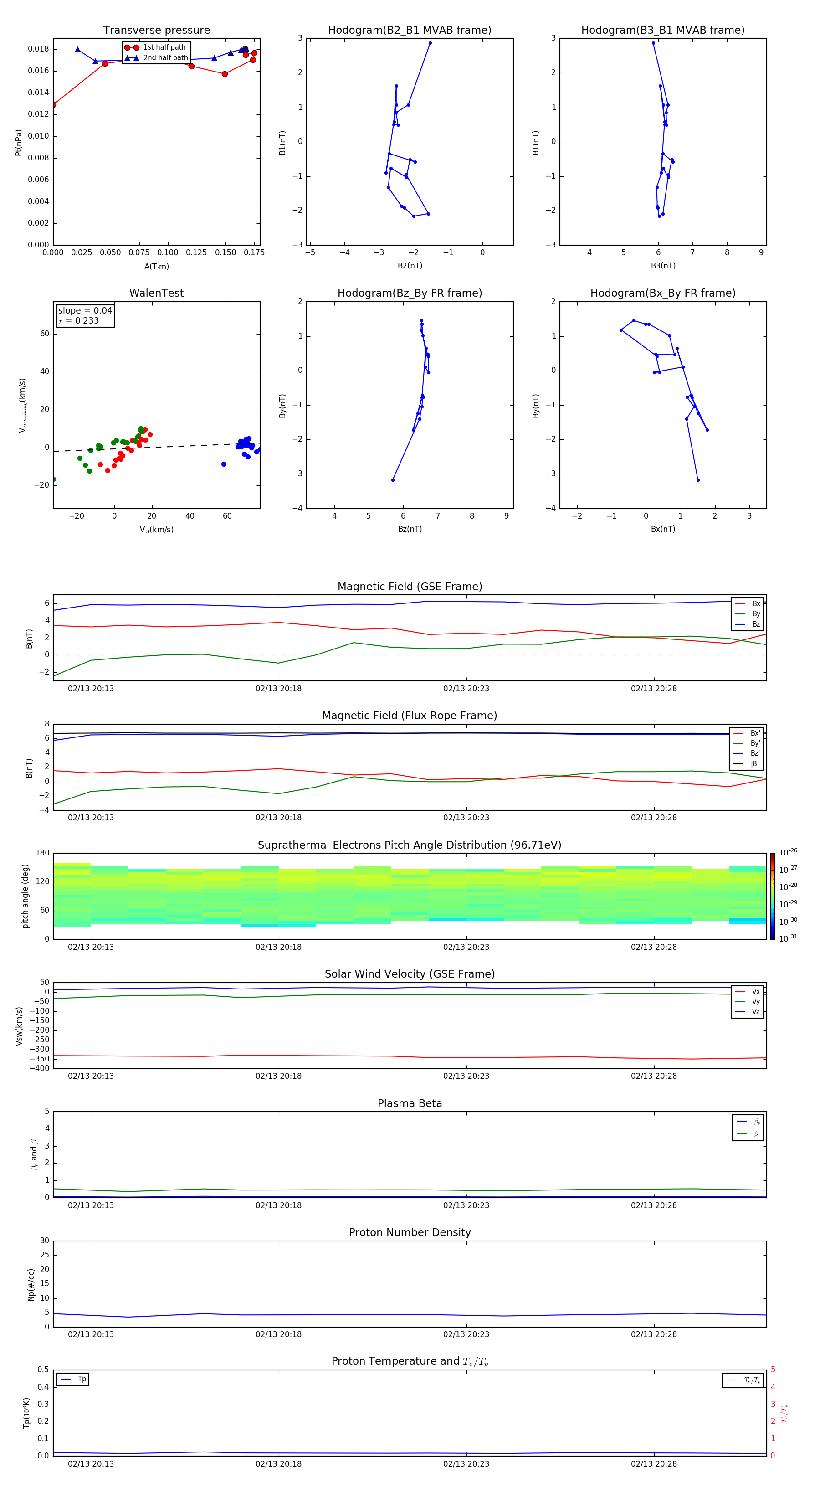This screenshot has width=820, height=1504.
Task: Click 'Bx(nT)' x-axis label
Action: click(x=663, y=529)
